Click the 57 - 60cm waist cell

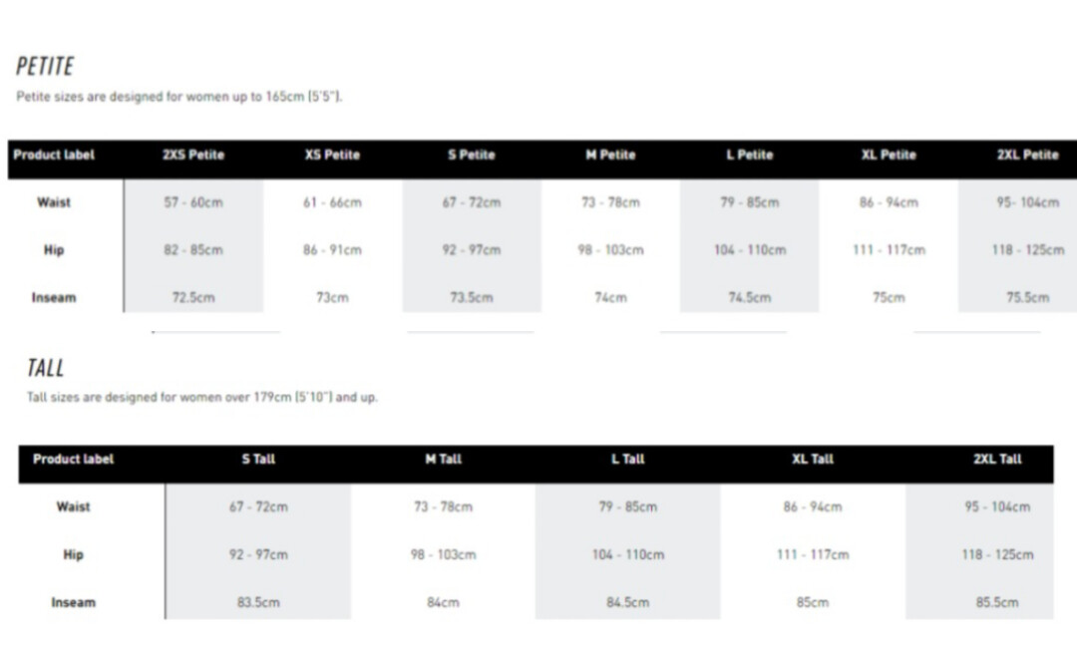coord(193,202)
